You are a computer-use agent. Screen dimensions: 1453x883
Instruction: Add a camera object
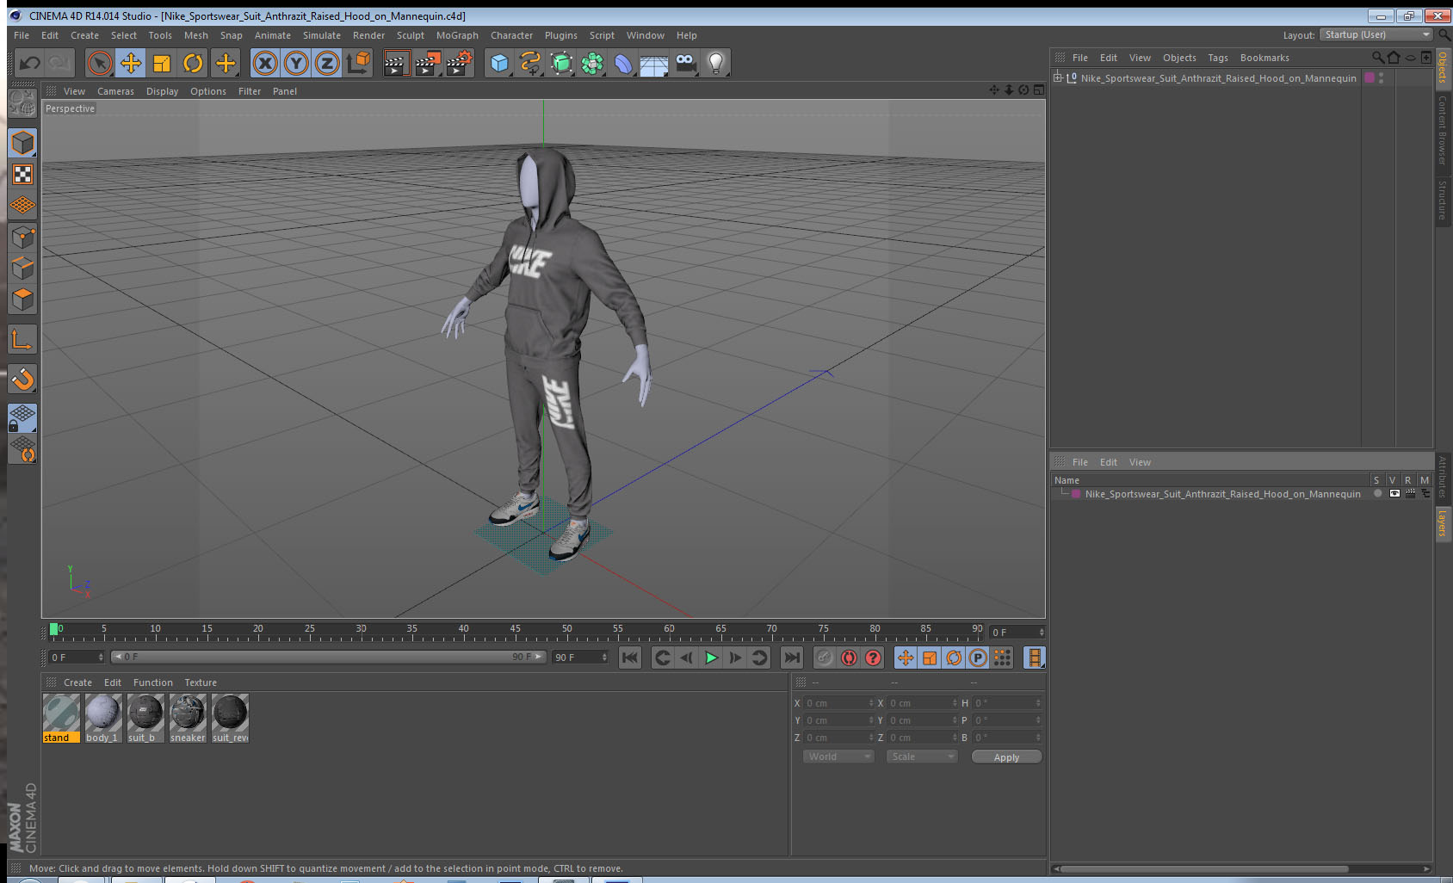click(685, 63)
